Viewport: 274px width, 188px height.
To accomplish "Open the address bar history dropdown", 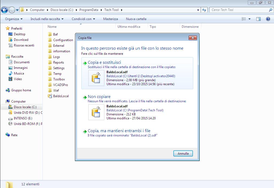I will click(198, 10).
